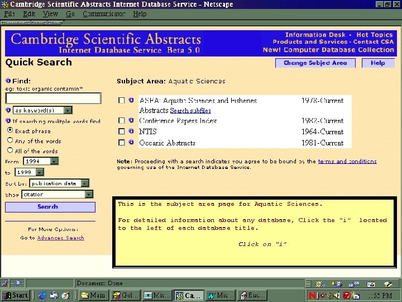
Task: Click the security lock icon in status bar
Action: click(4, 283)
